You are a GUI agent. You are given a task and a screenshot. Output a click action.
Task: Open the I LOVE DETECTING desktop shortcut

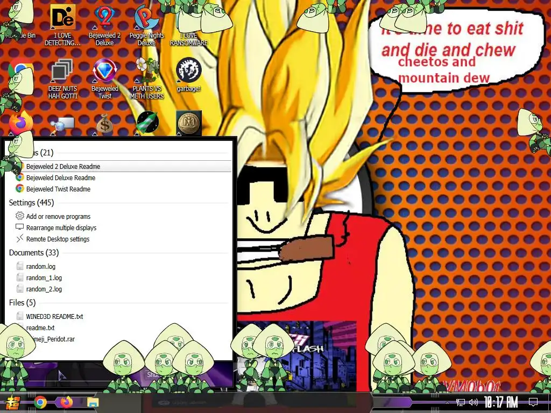click(x=62, y=25)
